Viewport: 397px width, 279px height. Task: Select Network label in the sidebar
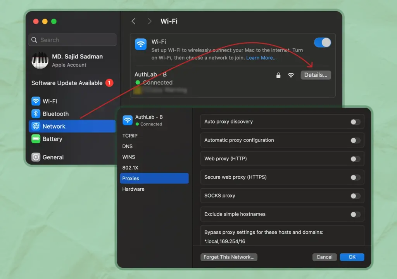coord(54,126)
